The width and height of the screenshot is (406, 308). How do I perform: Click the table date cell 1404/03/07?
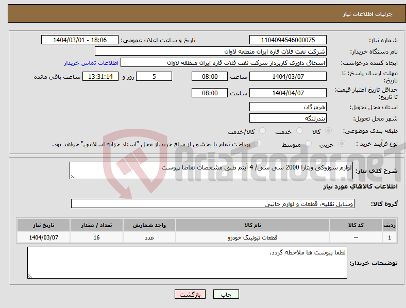tap(43, 237)
